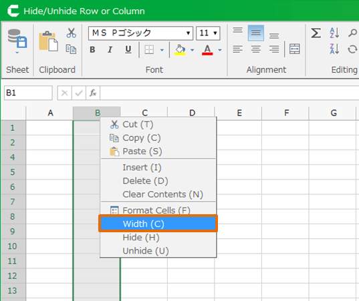Align text left
This screenshot has height=301, width=359.
[238, 49]
